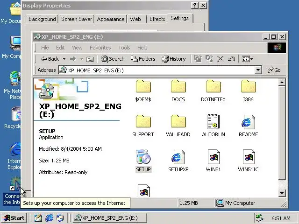299x224 pixels.
Task: Open the $OEM$ folder icon
Action: (x=143, y=86)
